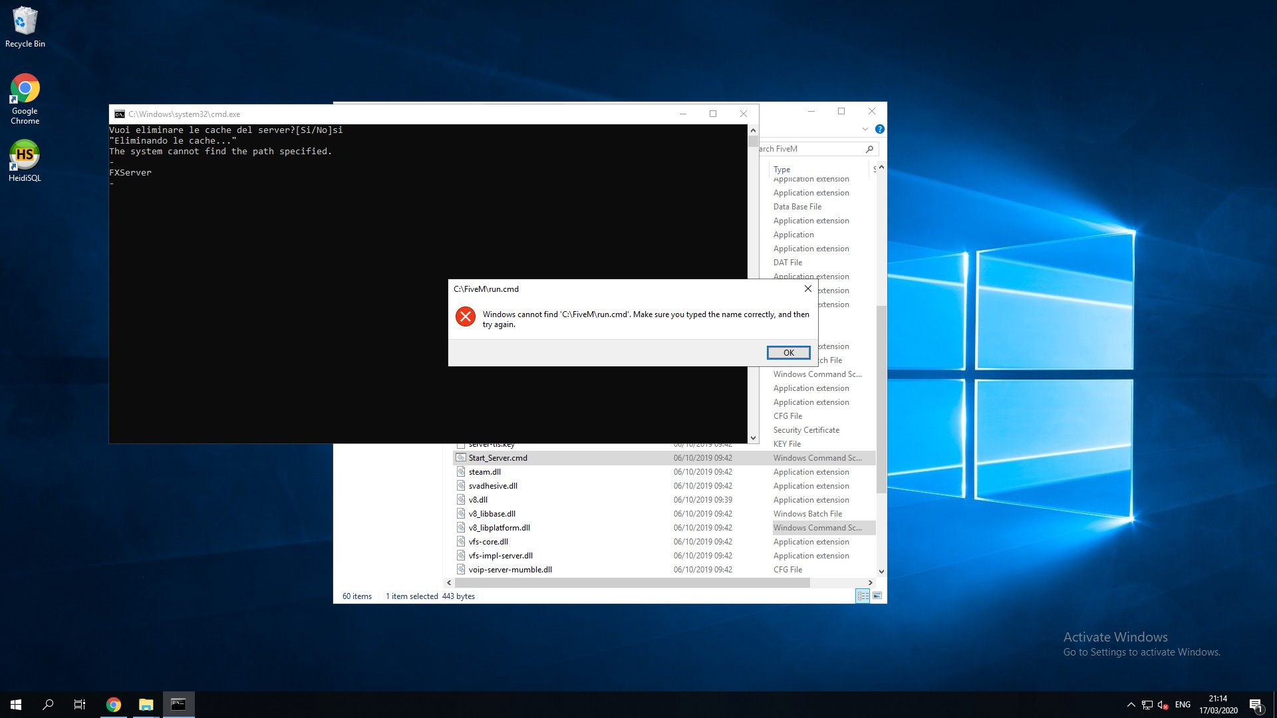Viewport: 1277px width, 718px height.
Task: Open the Windows Start menu
Action: (16, 705)
